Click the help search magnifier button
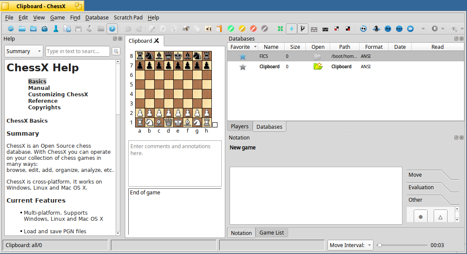467x254 pixels. [x=116, y=51]
